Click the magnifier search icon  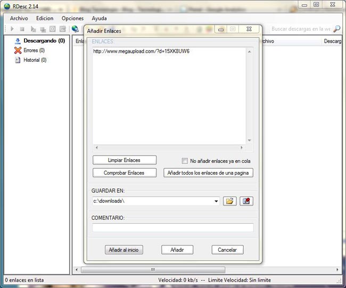point(336,29)
